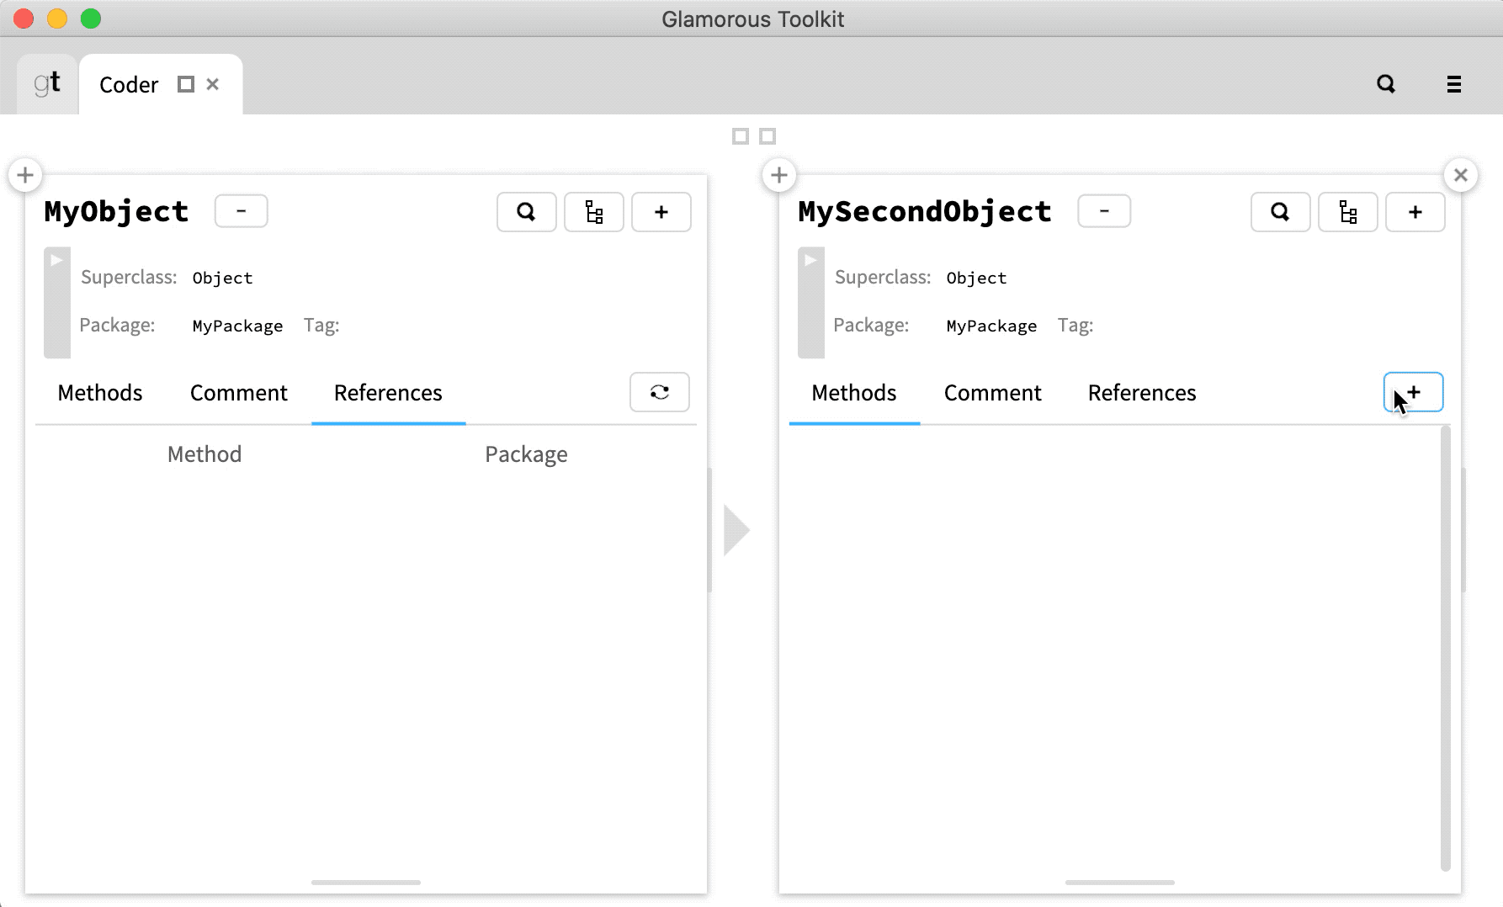
Task: Open the gt home tab
Action: tap(47, 83)
